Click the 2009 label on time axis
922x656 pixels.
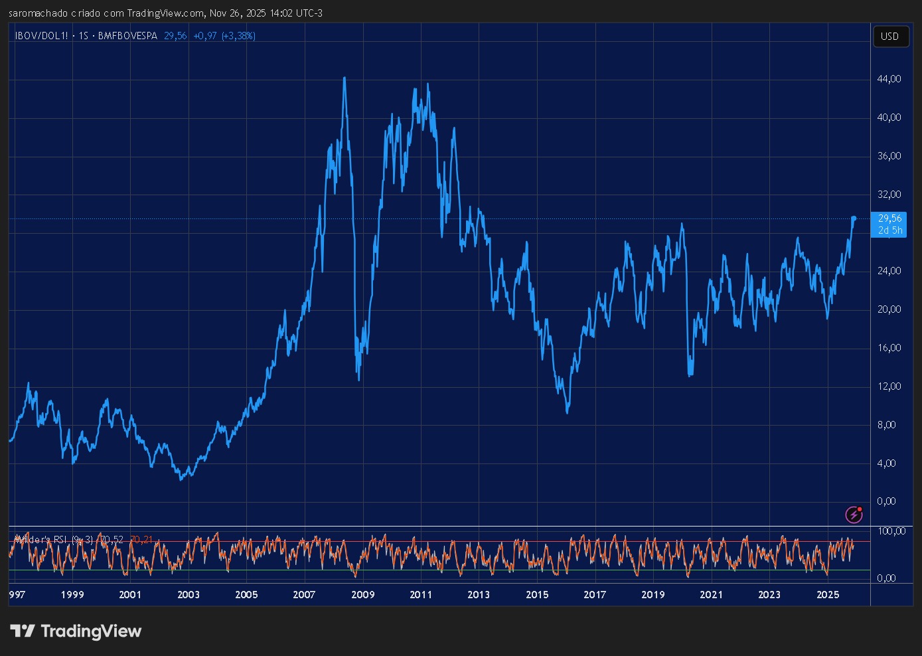362,594
